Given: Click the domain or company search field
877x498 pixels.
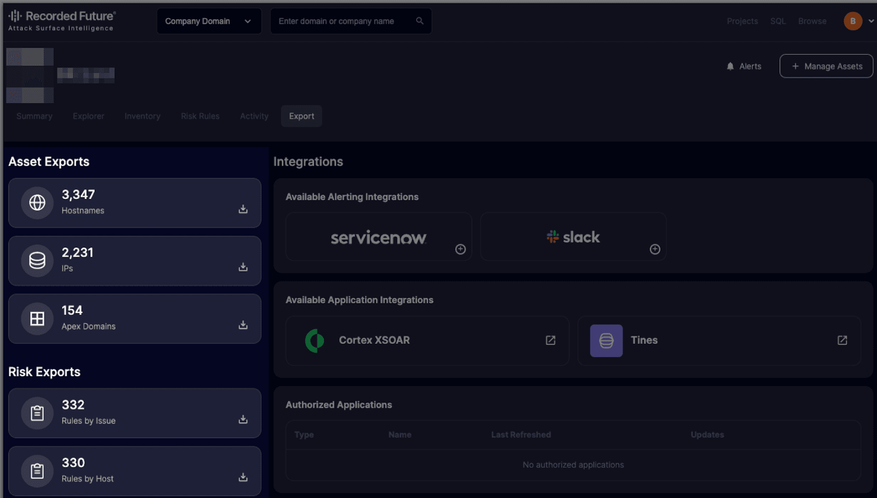Looking at the screenshot, I should (351, 21).
